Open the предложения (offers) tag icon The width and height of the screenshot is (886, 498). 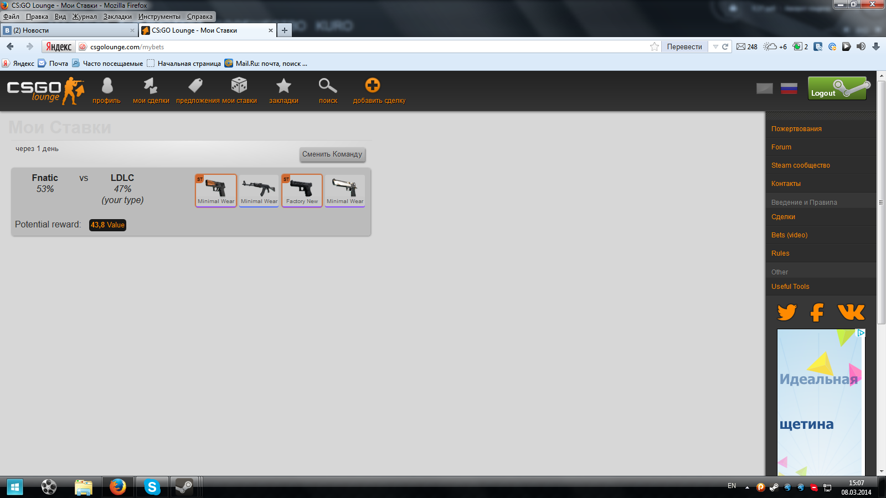(x=195, y=86)
